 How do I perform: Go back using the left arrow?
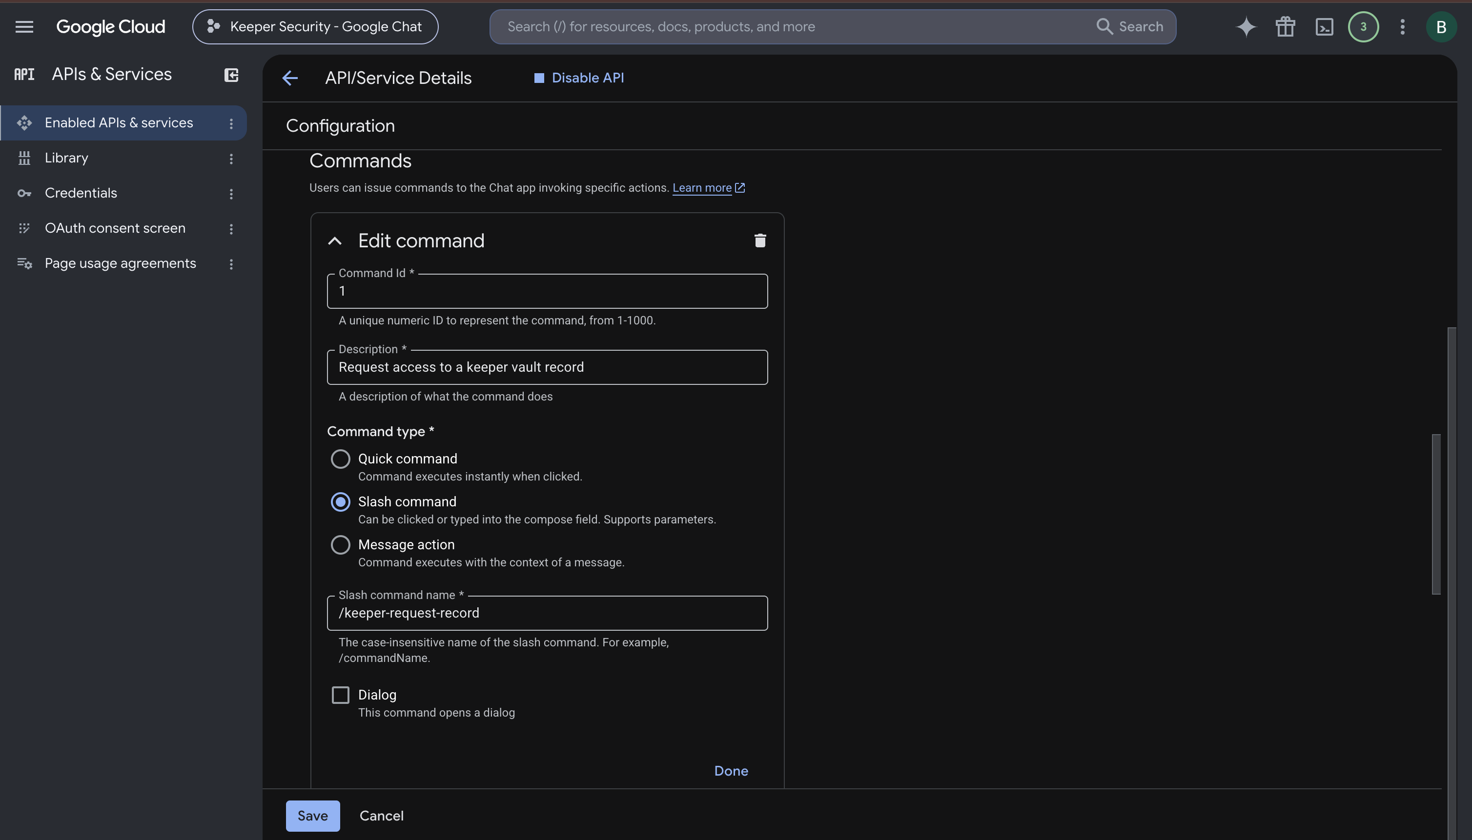click(290, 78)
